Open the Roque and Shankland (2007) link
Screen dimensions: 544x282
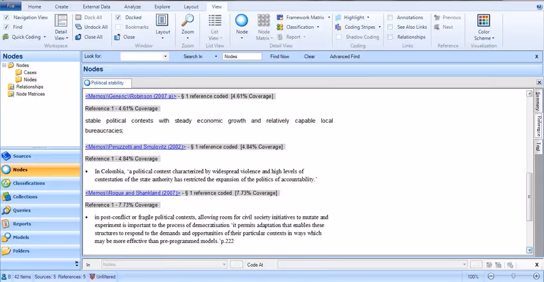pos(133,193)
